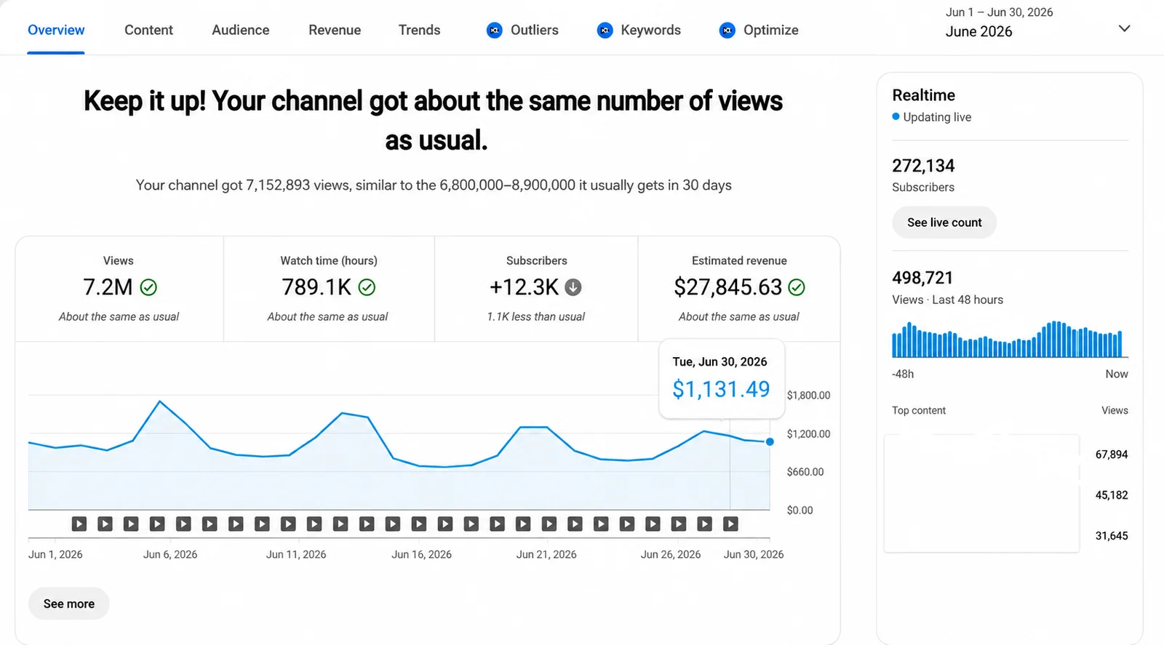Select the Watch time (hours) metric card
Screen dimensions: 1164x645
329,289
